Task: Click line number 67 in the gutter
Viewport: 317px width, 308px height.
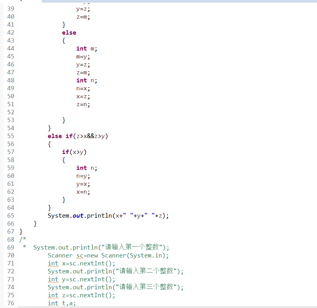Action: (11, 232)
